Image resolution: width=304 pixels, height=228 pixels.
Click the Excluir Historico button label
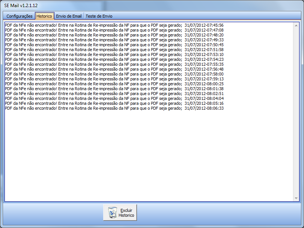click(x=126, y=213)
